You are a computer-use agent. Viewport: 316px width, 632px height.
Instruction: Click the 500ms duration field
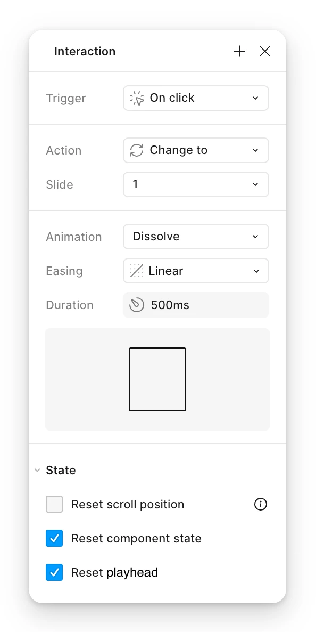tap(196, 305)
